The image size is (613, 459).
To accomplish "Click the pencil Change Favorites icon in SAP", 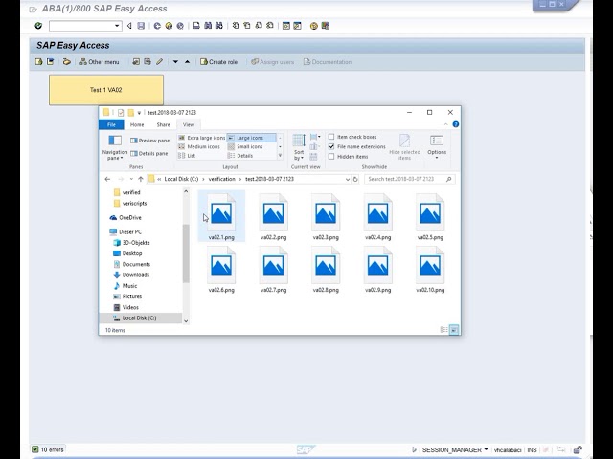I will (160, 61).
